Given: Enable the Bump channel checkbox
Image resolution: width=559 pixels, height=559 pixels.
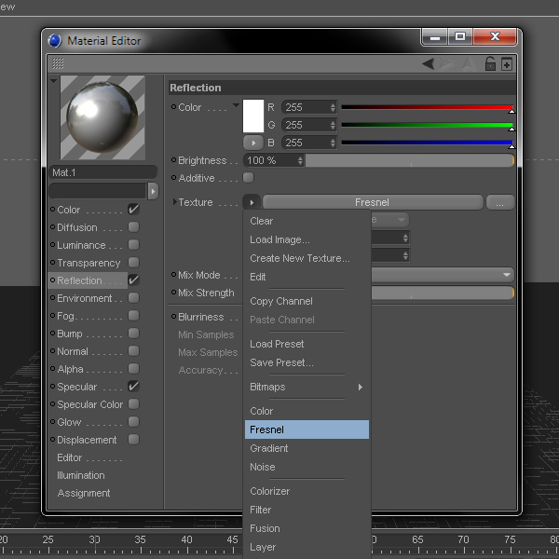Looking at the screenshot, I should coord(133,334).
